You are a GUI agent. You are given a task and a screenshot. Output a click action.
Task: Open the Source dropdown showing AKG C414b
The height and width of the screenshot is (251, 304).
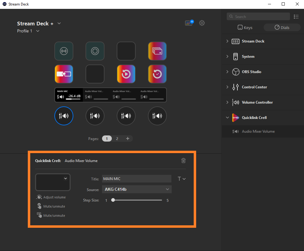click(x=137, y=190)
